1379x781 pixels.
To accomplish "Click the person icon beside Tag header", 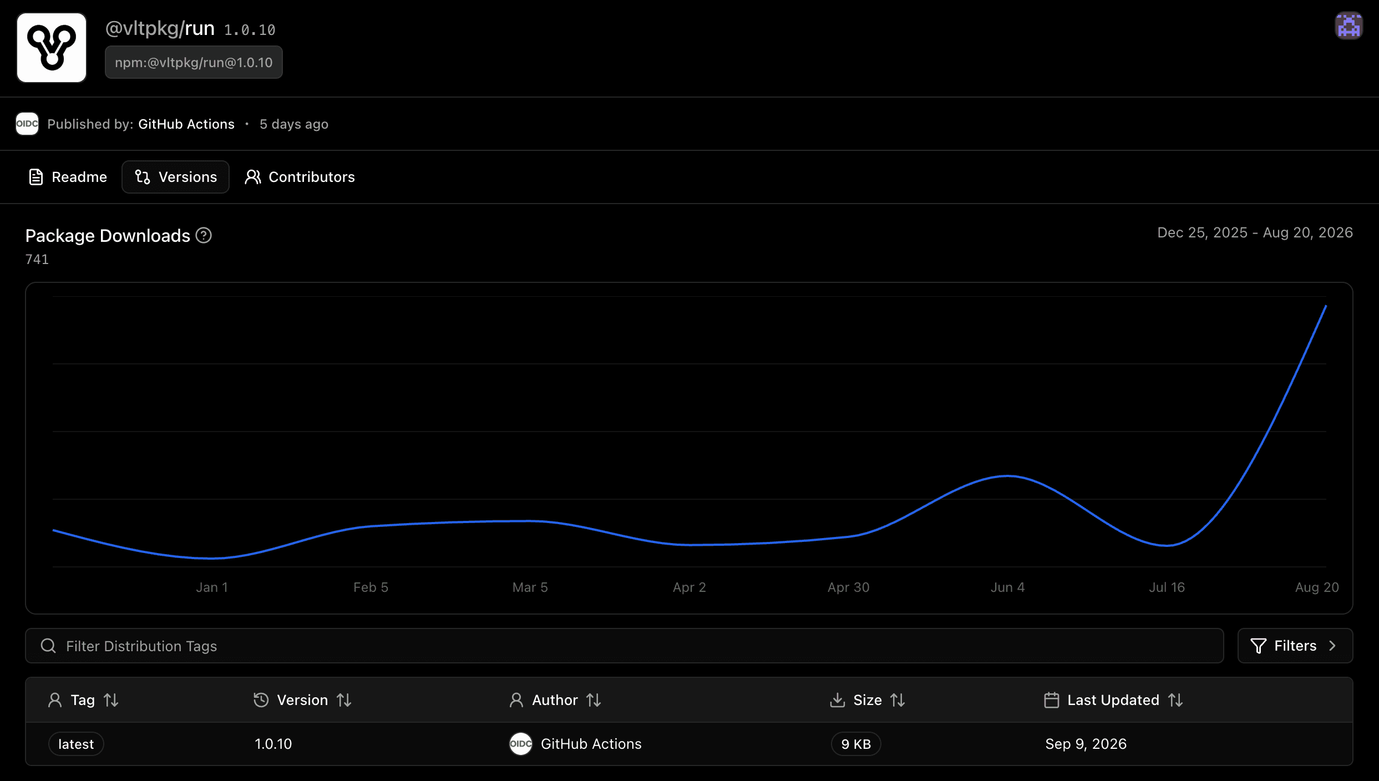I will 55,700.
